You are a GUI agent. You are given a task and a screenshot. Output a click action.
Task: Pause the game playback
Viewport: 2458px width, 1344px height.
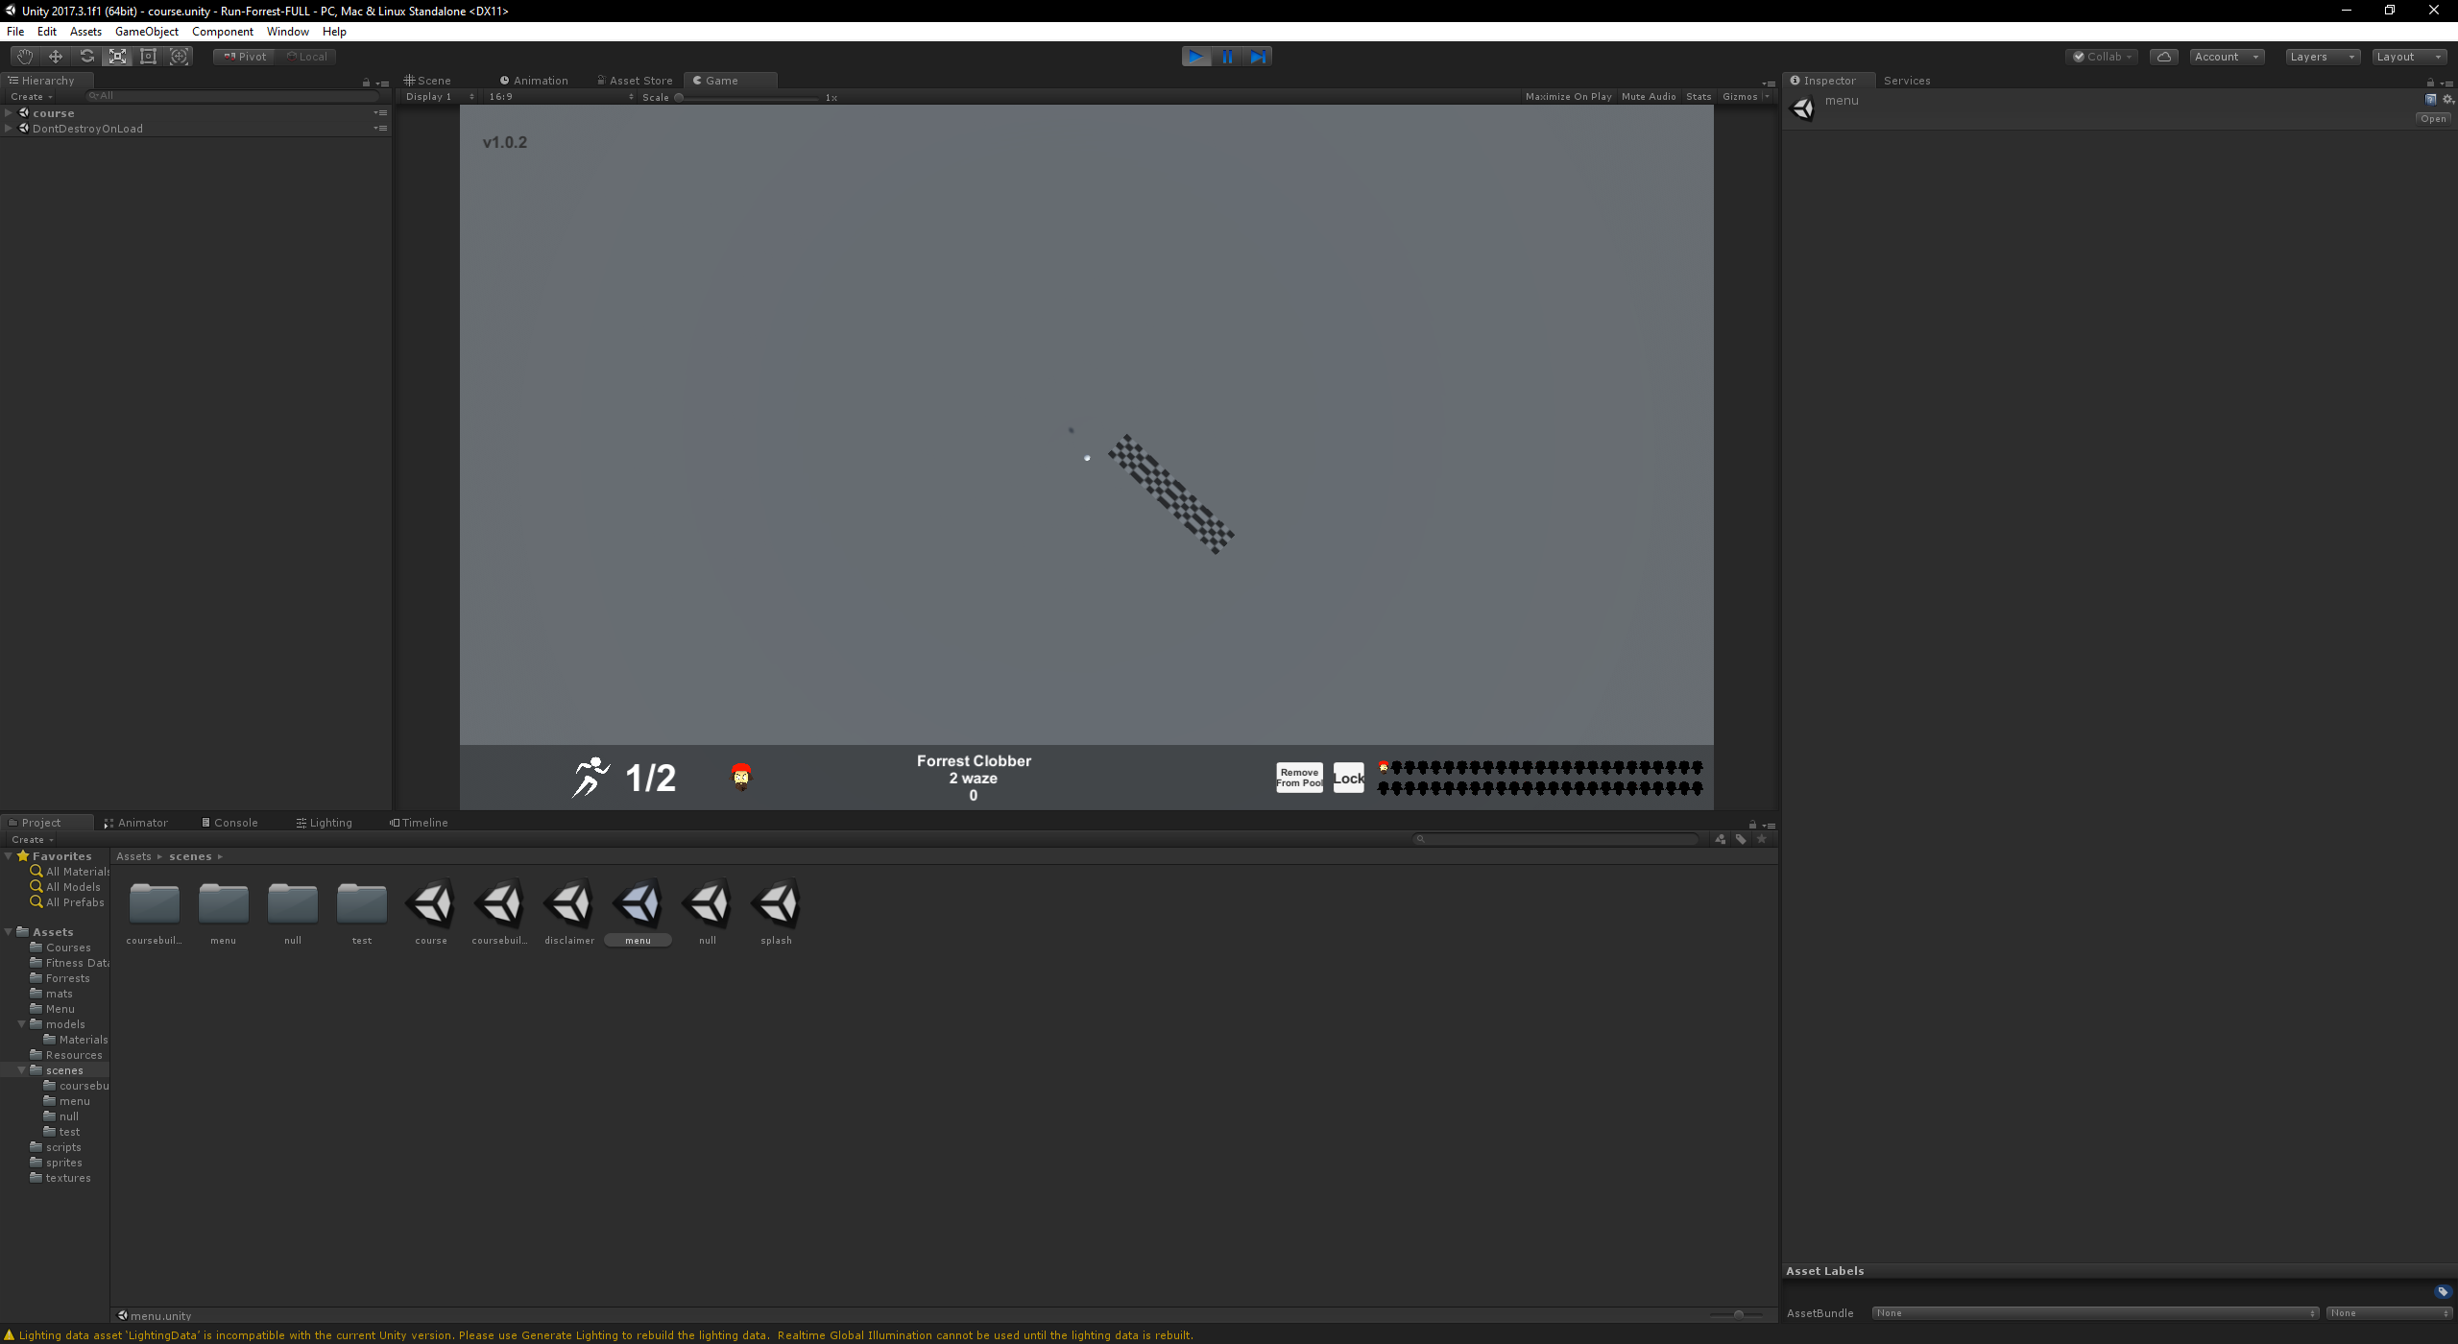coord(1227,57)
